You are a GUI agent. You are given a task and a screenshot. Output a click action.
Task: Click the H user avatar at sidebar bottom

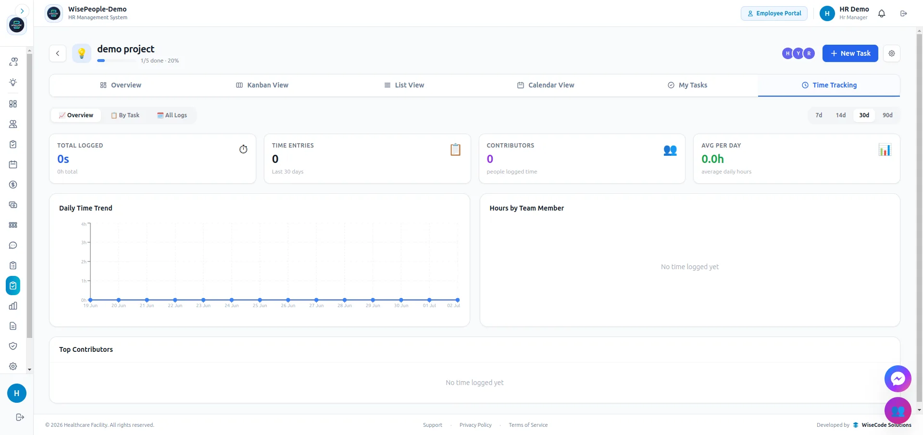17,393
